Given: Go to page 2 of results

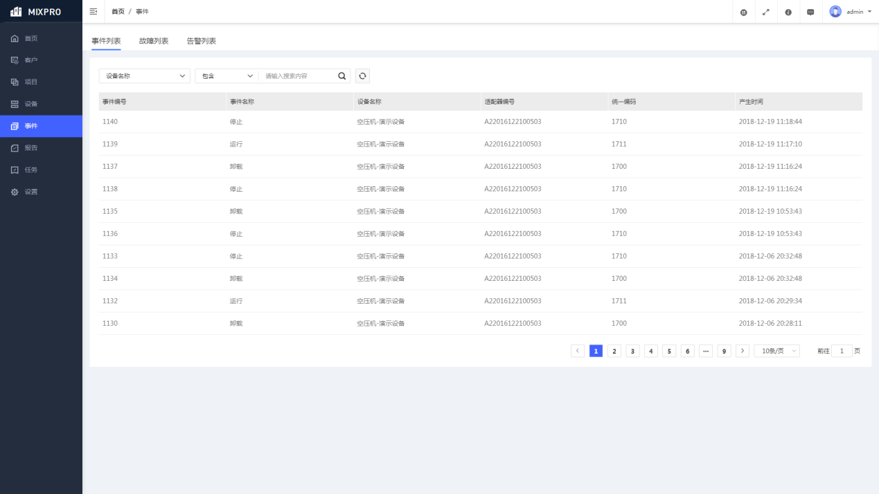Looking at the screenshot, I should [x=614, y=351].
